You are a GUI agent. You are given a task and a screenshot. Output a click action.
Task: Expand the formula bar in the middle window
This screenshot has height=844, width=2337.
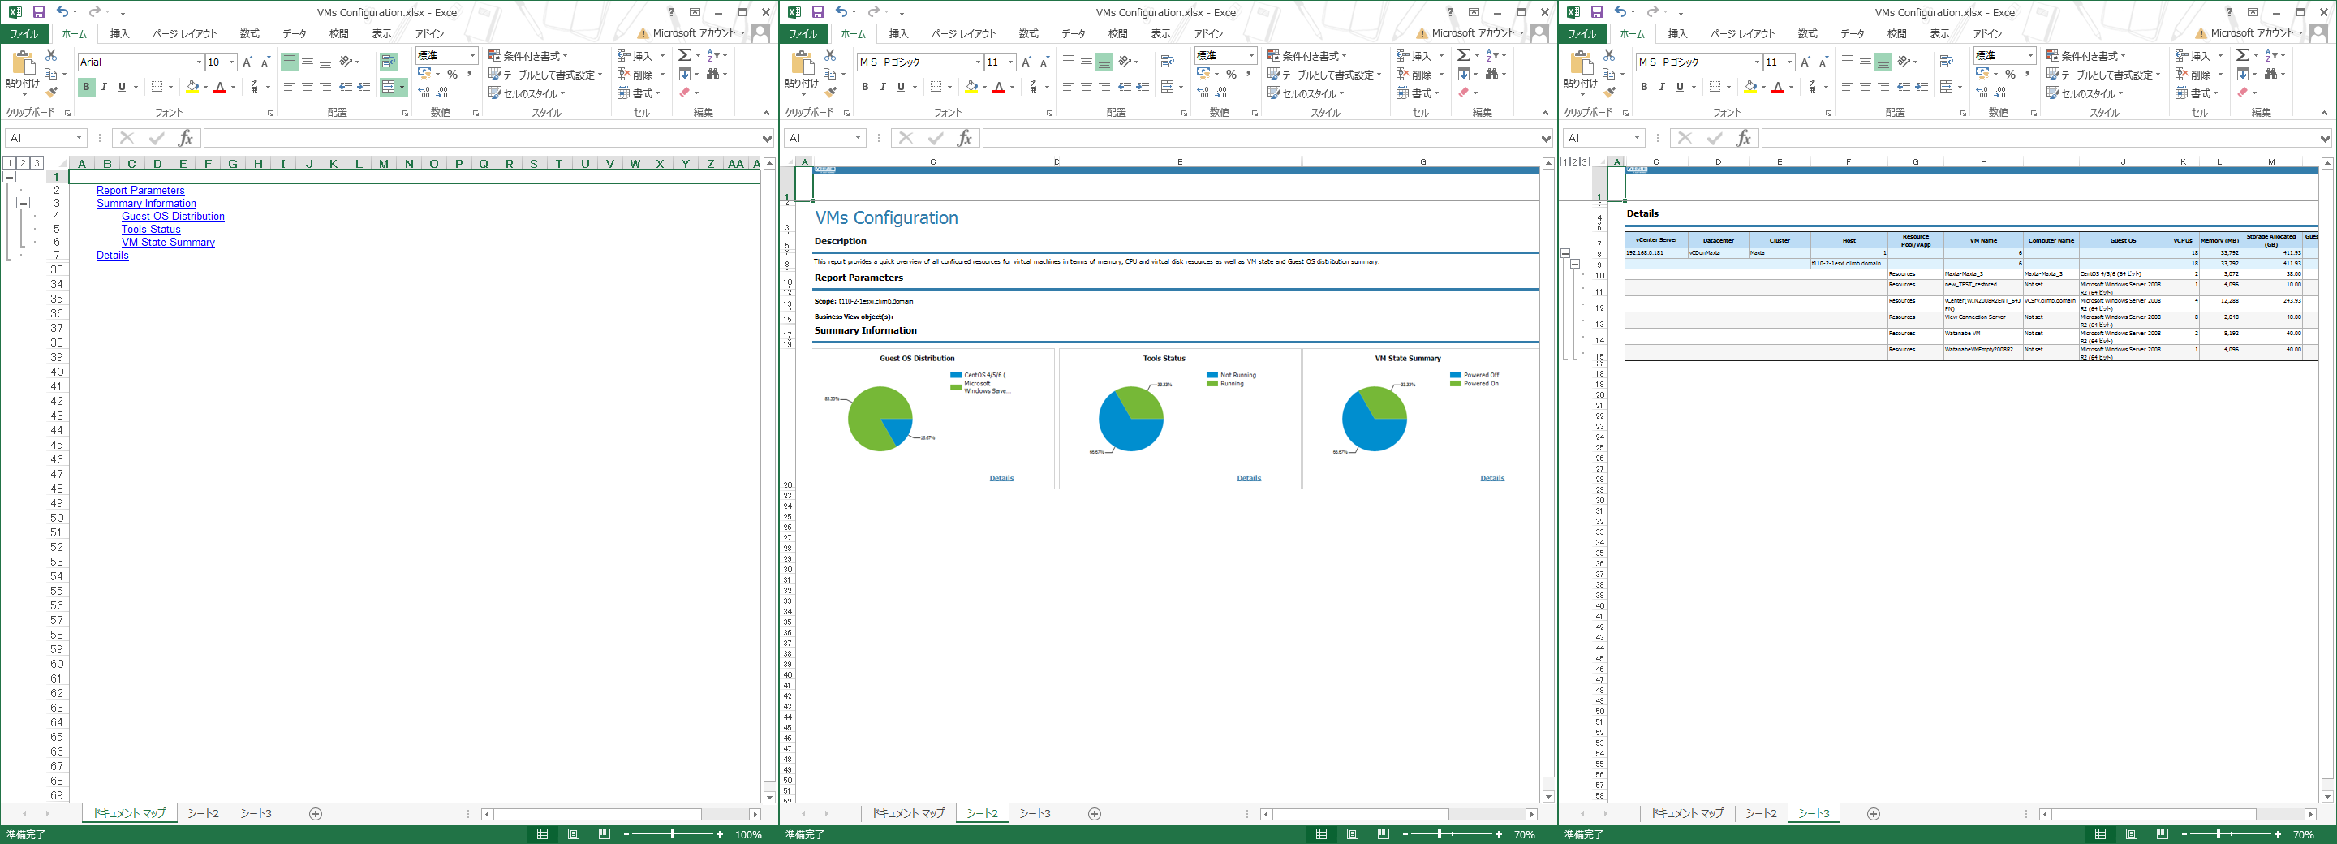[x=1546, y=139]
